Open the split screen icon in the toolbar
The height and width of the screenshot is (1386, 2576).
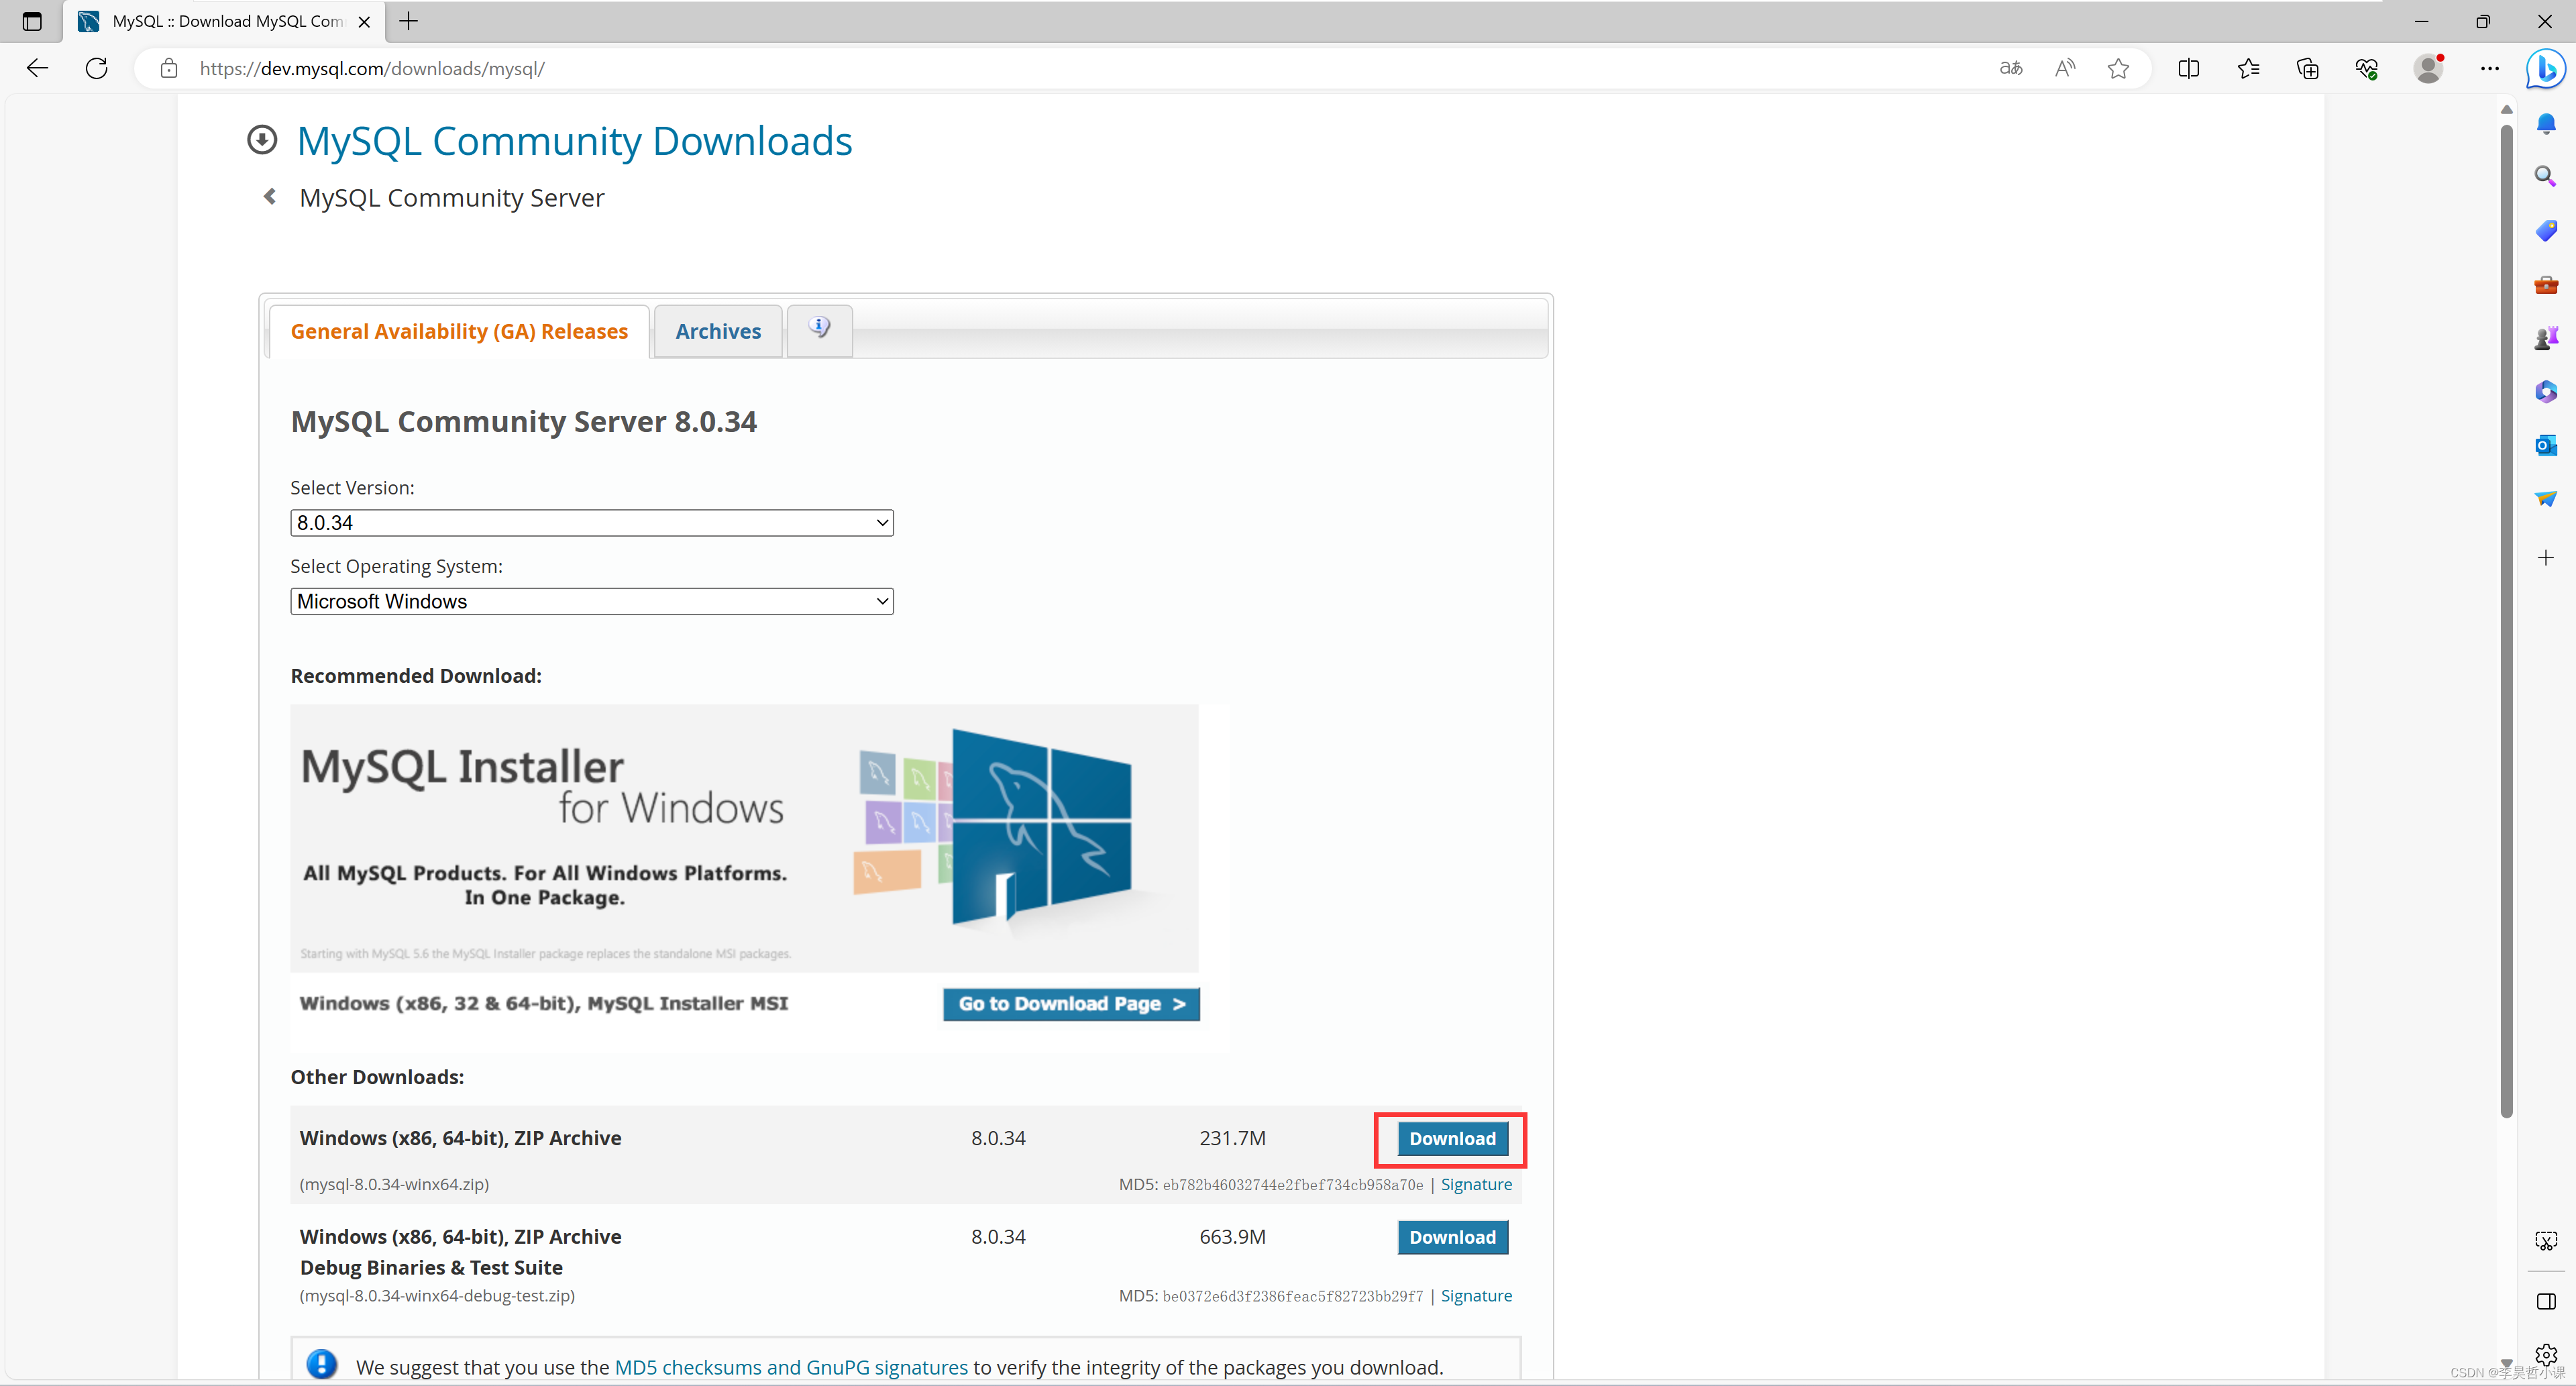[2188, 68]
